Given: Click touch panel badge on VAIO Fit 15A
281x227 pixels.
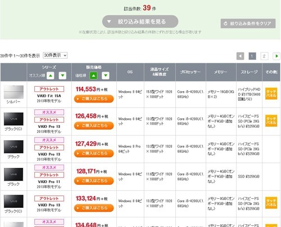Looking at the screenshot, I should 271,94.
